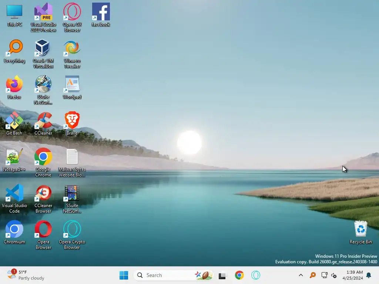Select the Brave browser shortcut

tap(72, 124)
